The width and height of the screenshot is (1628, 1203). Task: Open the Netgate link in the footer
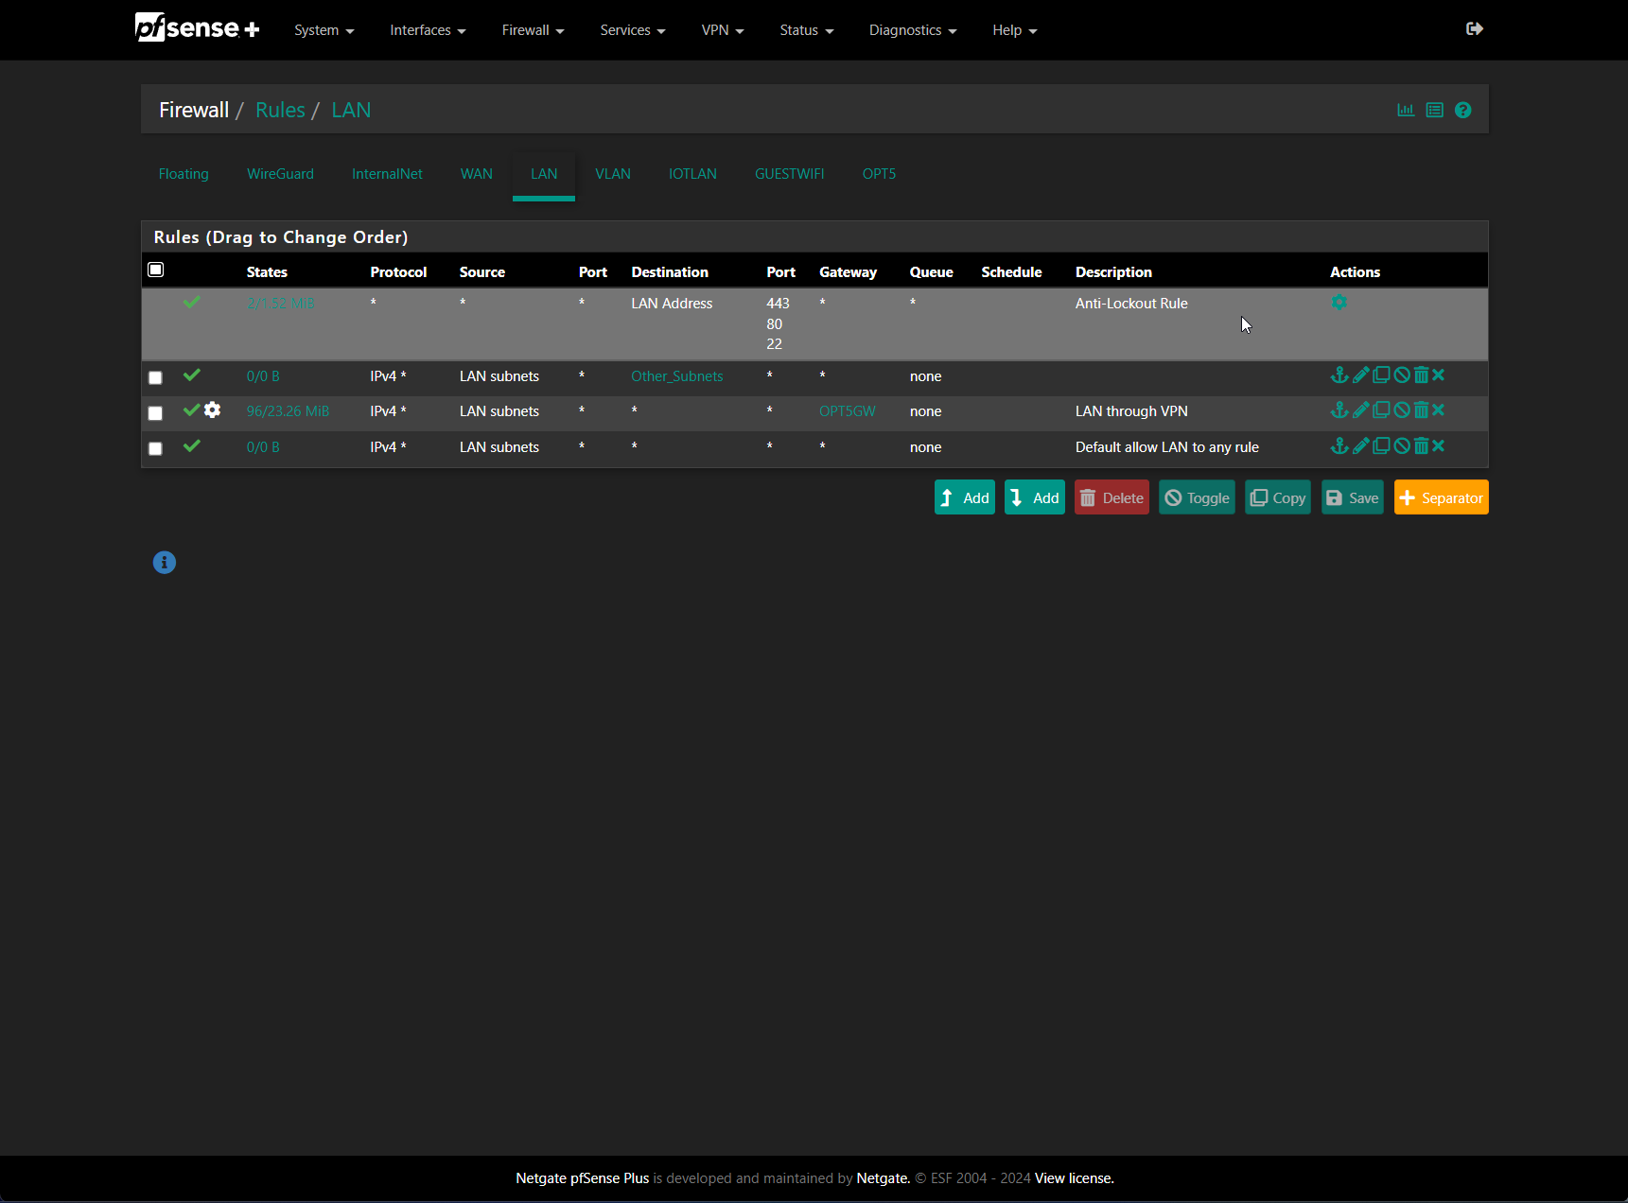(x=883, y=1178)
